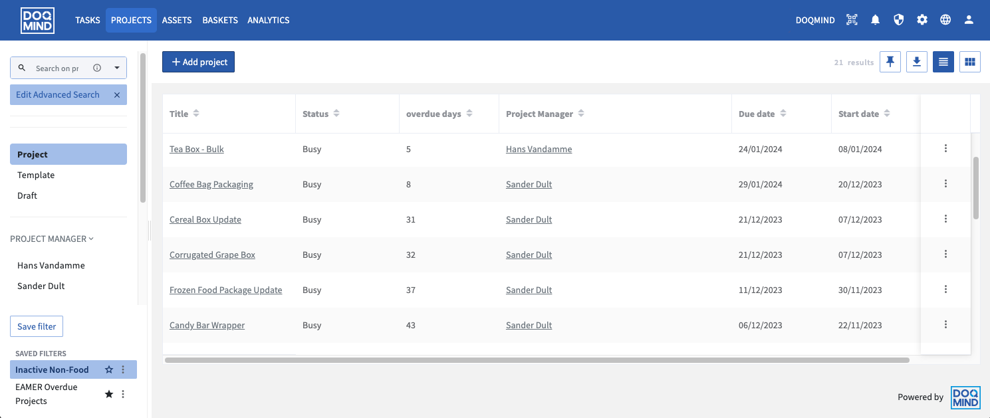Click the pin columns icon
Viewport: 990px width, 418px height.
(890, 62)
